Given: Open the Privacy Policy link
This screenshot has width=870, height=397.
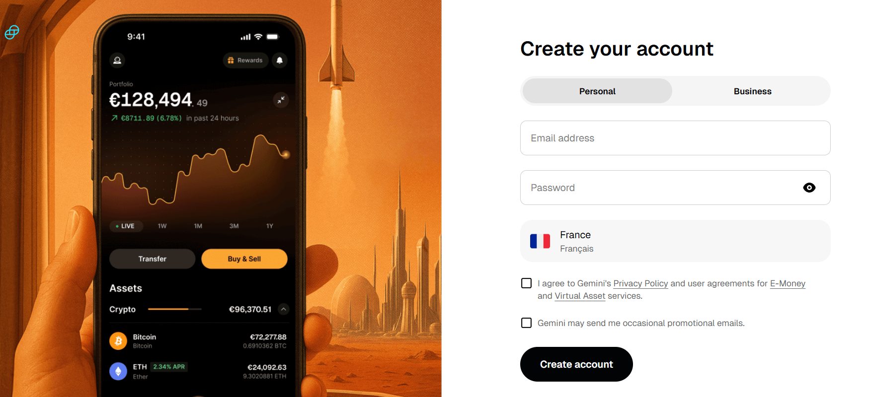Looking at the screenshot, I should click(640, 283).
